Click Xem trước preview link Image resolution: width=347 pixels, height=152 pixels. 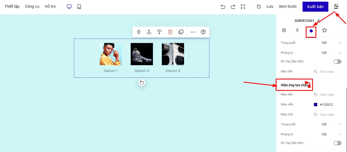point(288,6)
